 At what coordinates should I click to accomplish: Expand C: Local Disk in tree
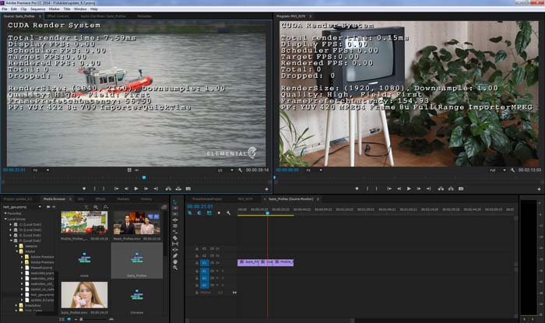pyautogui.click(x=11, y=225)
